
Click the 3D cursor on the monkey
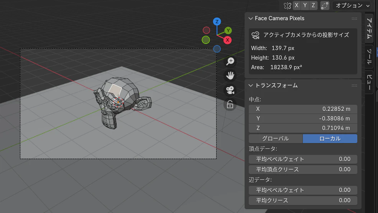pyautogui.click(x=118, y=102)
